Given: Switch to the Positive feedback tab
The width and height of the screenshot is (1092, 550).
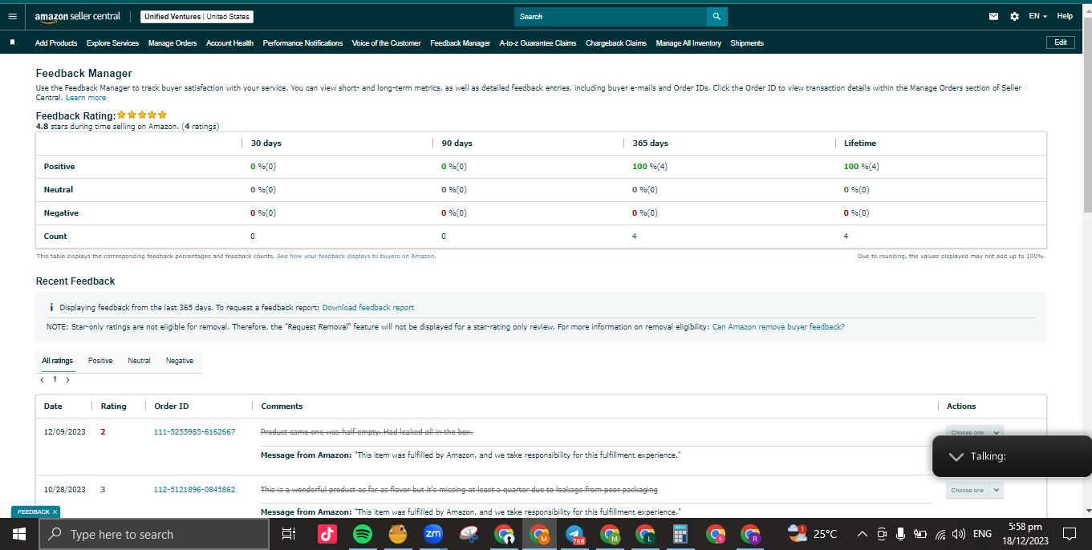Looking at the screenshot, I should click(x=100, y=361).
